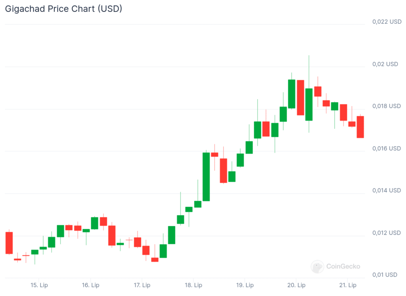Choose the 19. Lip date label
Screen dimensions: 406x296
point(245,285)
